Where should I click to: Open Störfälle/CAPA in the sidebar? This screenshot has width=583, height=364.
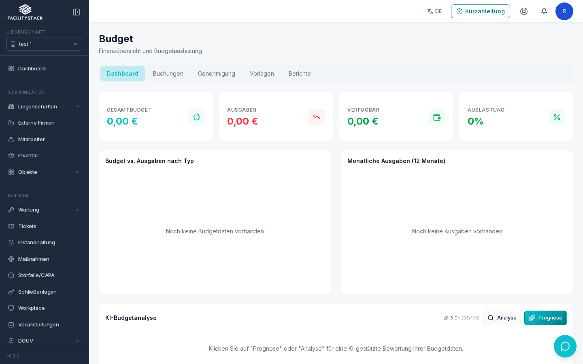coord(45,275)
